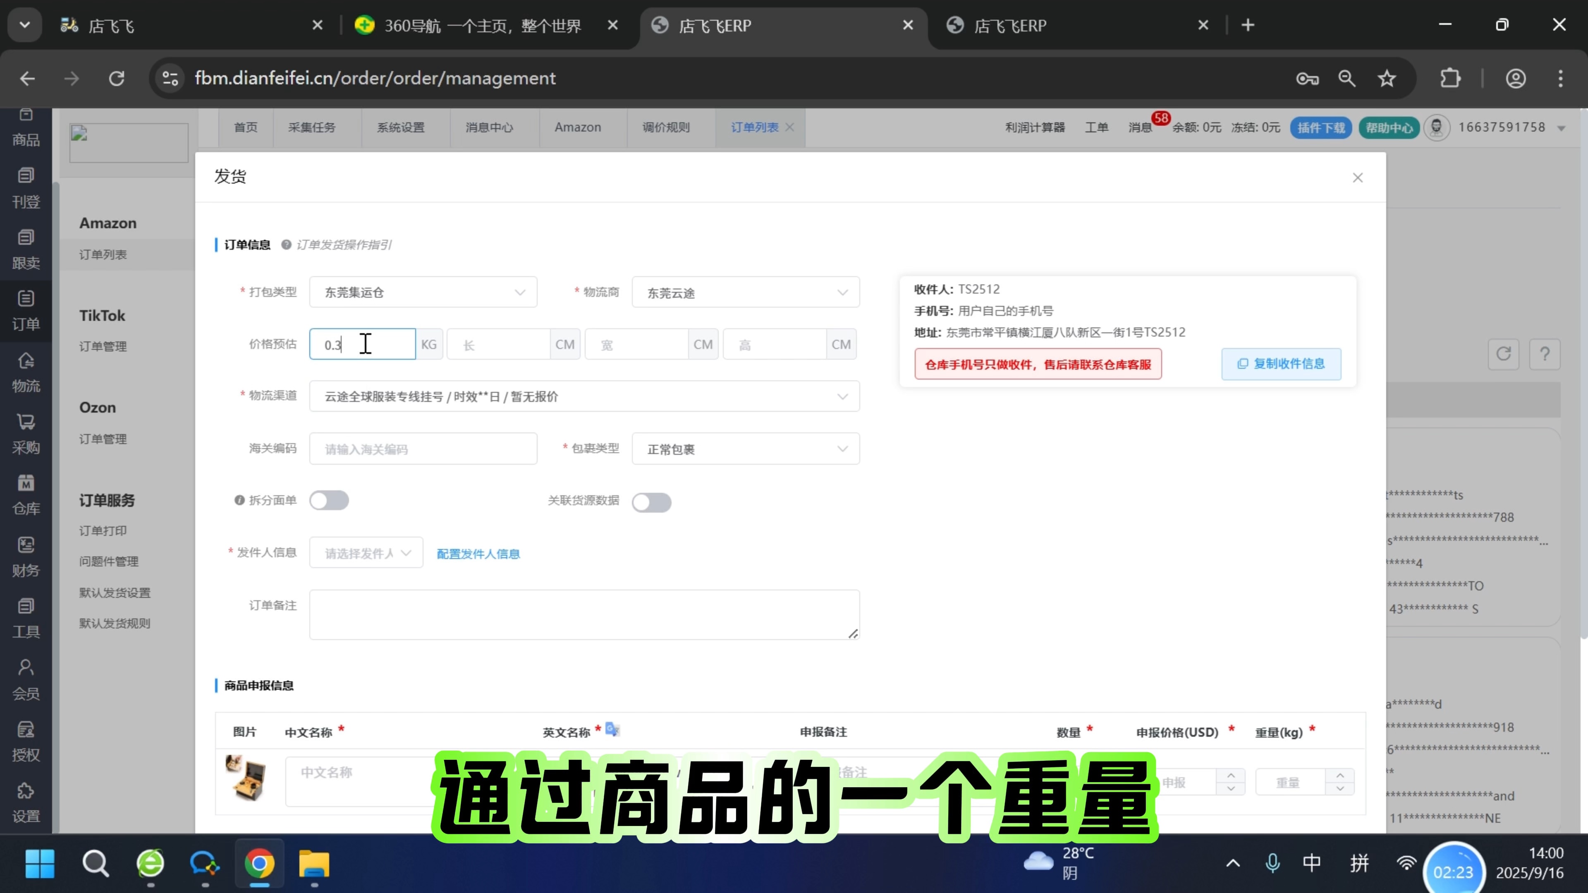
Task: Open the 请选择发件人 dropdown
Action: 366,553
